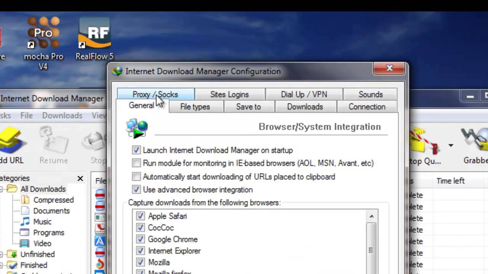Close the IDM Configuration dialog

coord(389,68)
